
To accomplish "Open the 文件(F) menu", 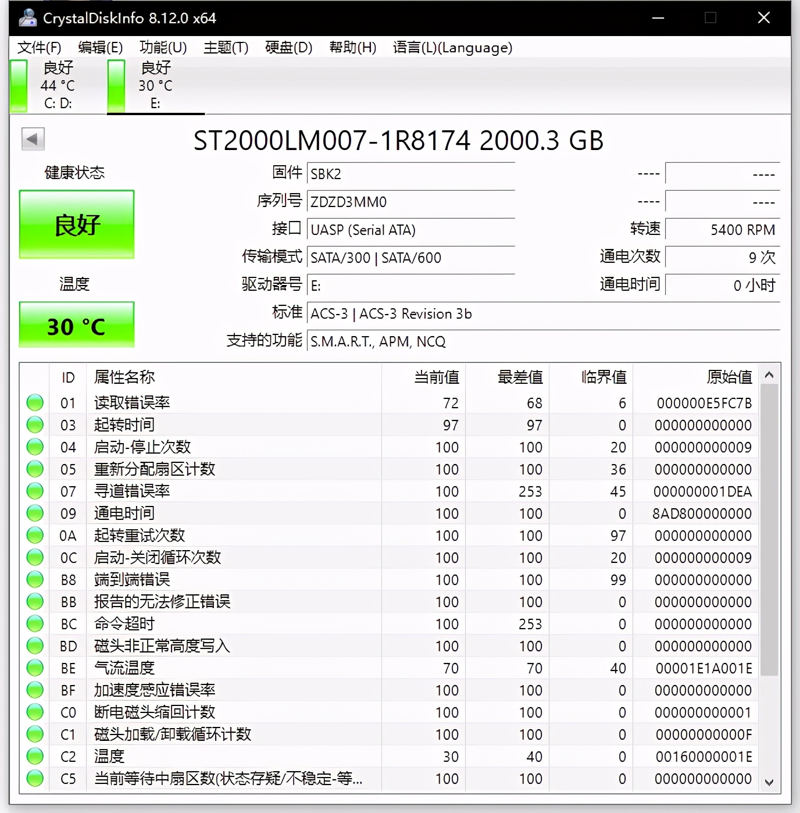I will (x=39, y=48).
